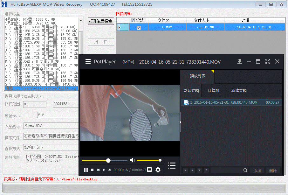288x195 pixels.
Task: Click the 添加 button in the playlist
Action: click(257, 171)
